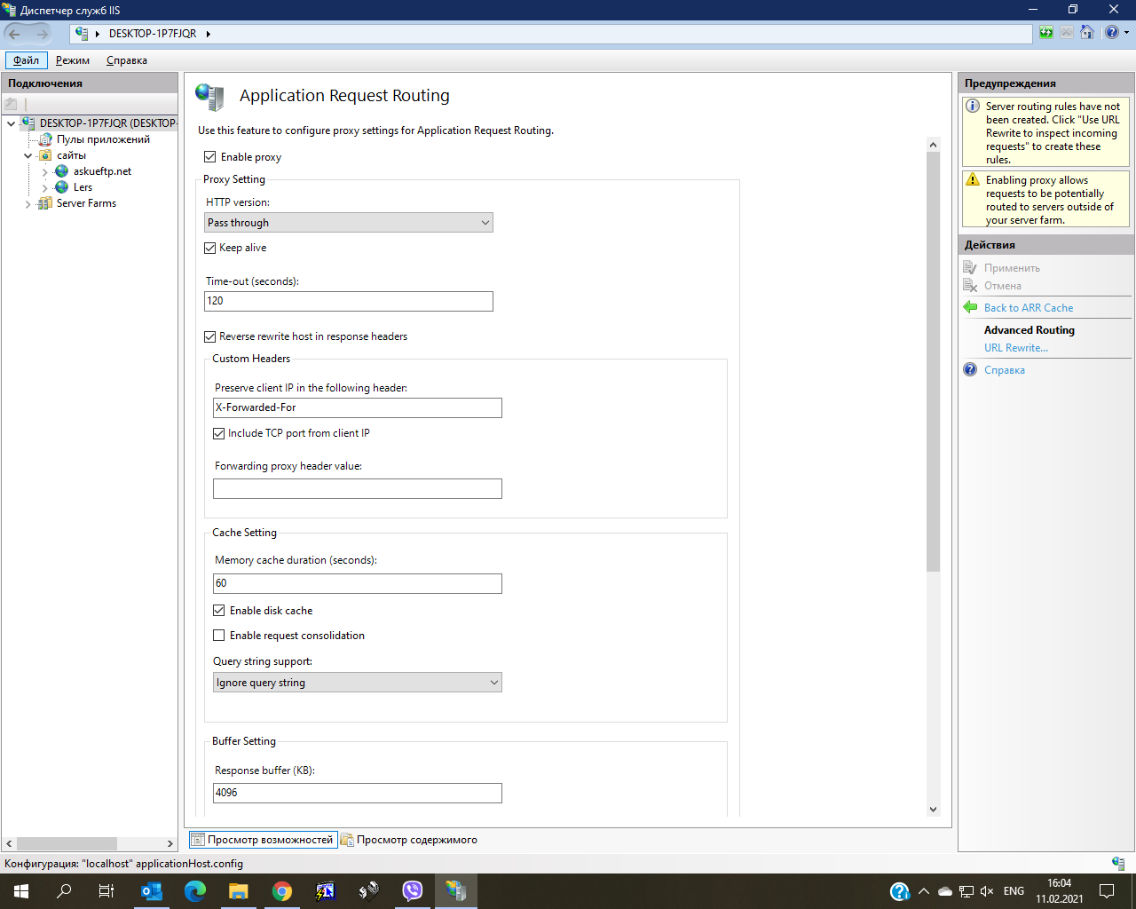Click the Memory cache duration field
The image size is (1136, 909).
tap(358, 583)
